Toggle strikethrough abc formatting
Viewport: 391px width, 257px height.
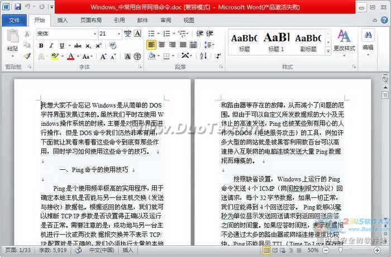click(x=78, y=46)
